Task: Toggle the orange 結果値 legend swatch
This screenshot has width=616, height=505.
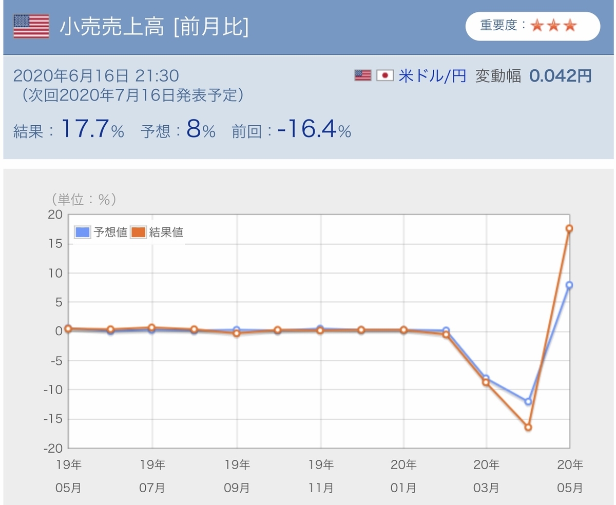Action: [x=139, y=232]
